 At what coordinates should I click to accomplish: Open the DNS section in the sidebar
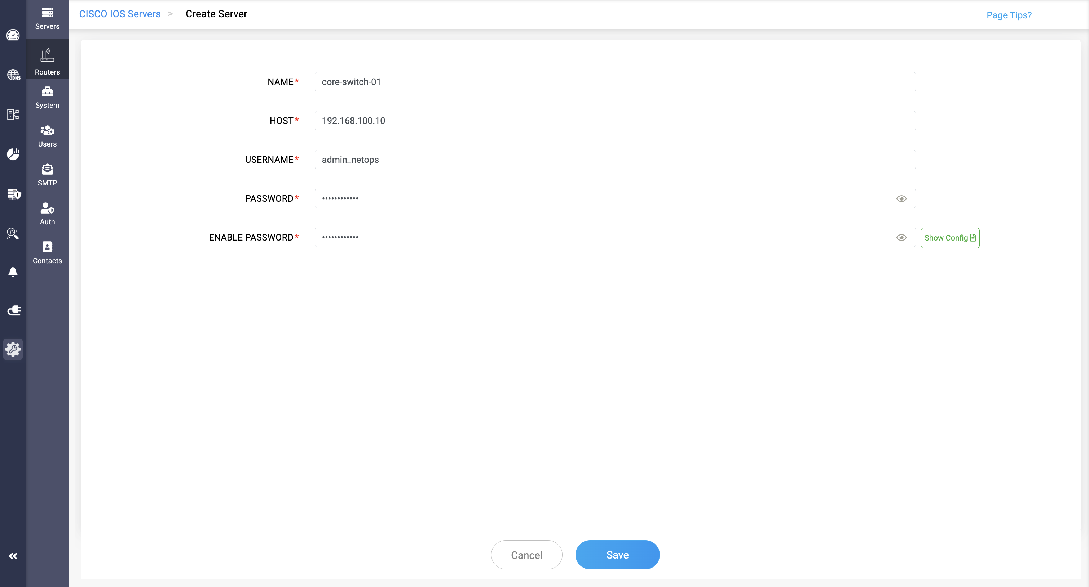pyautogui.click(x=13, y=75)
